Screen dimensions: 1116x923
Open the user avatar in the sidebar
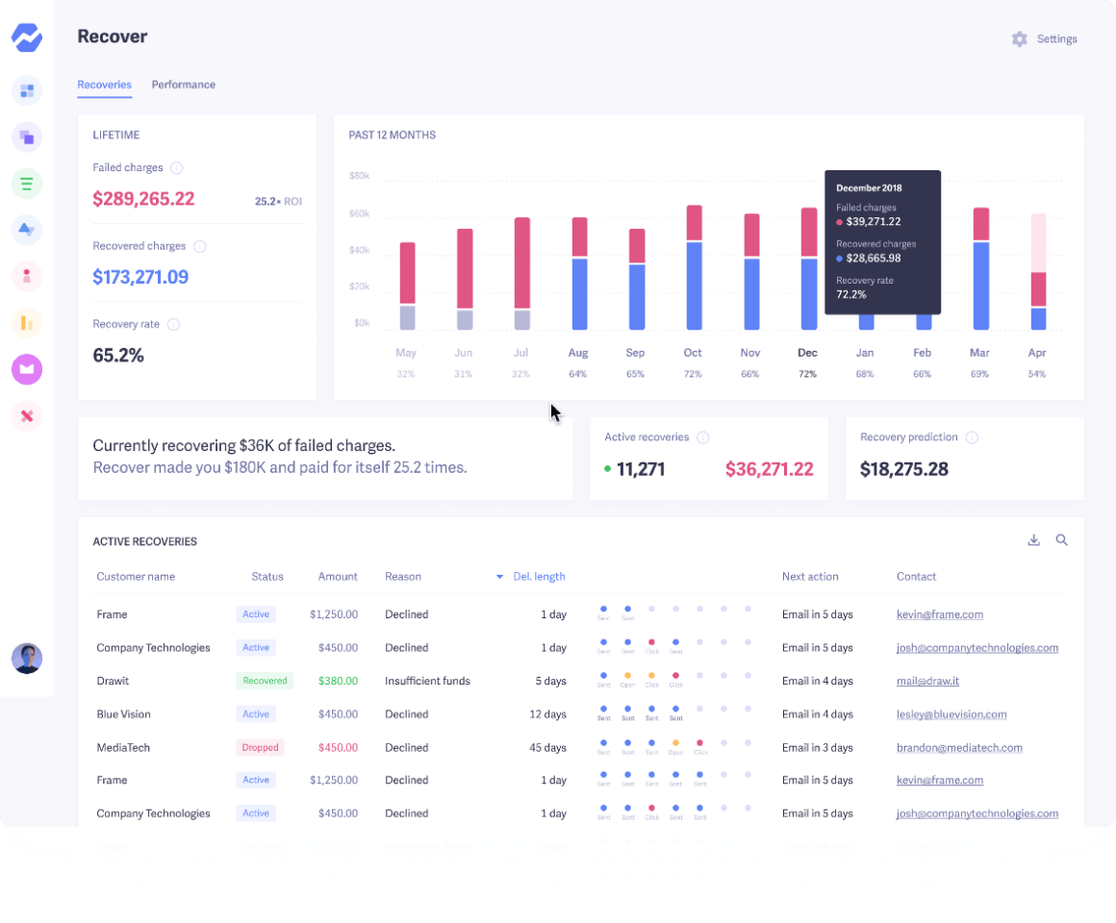click(x=27, y=659)
